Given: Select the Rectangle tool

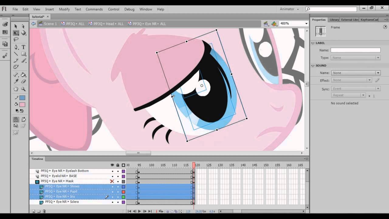Looking at the screenshot, I should point(23,54).
